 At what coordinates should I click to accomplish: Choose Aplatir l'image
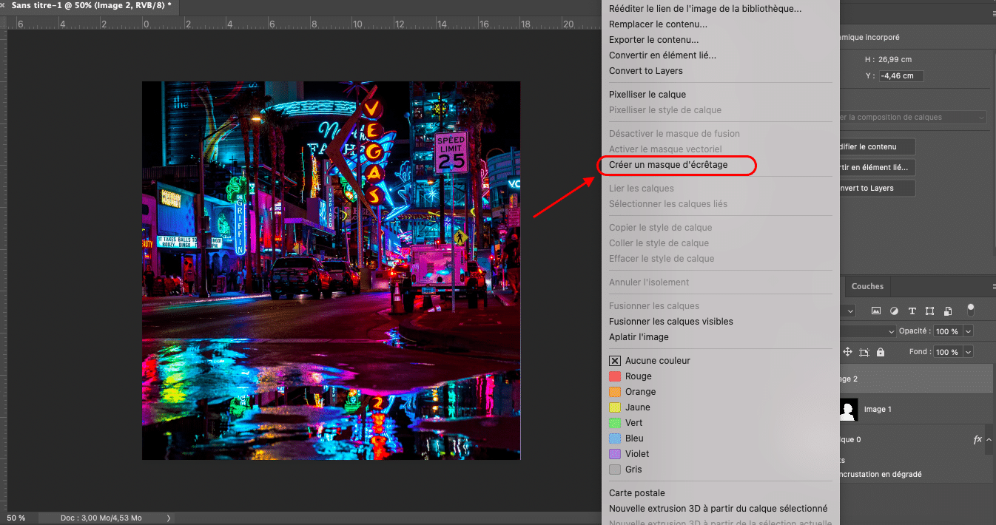[639, 337]
